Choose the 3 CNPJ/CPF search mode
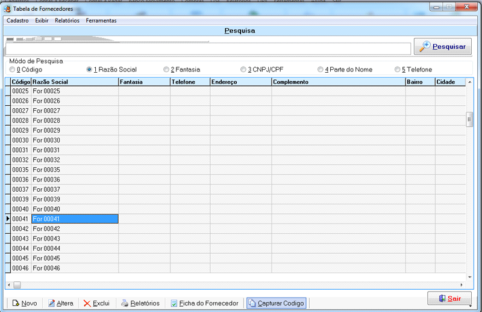This screenshot has height=312, width=482. tap(243, 70)
